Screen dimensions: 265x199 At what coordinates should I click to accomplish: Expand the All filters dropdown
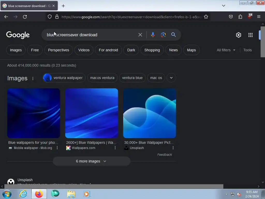[x=226, y=50]
